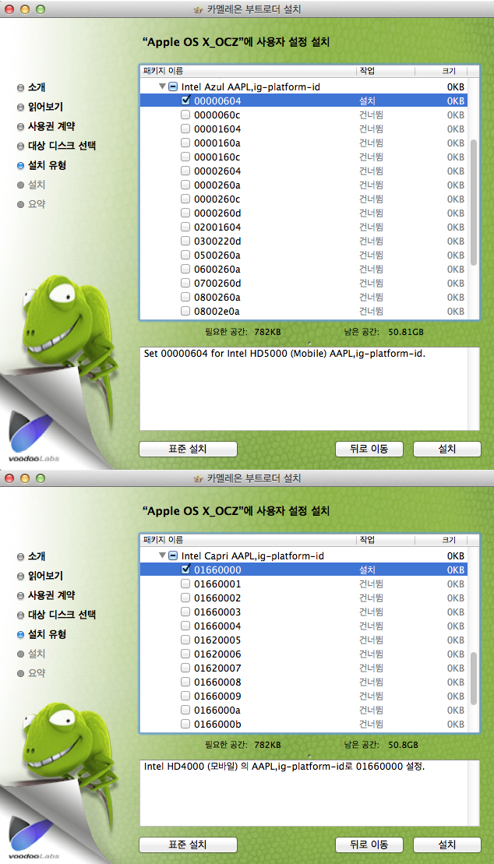Image resolution: width=494 pixels, height=864 pixels.
Task: Check the 0800260a package
Action: pyautogui.click(x=185, y=297)
